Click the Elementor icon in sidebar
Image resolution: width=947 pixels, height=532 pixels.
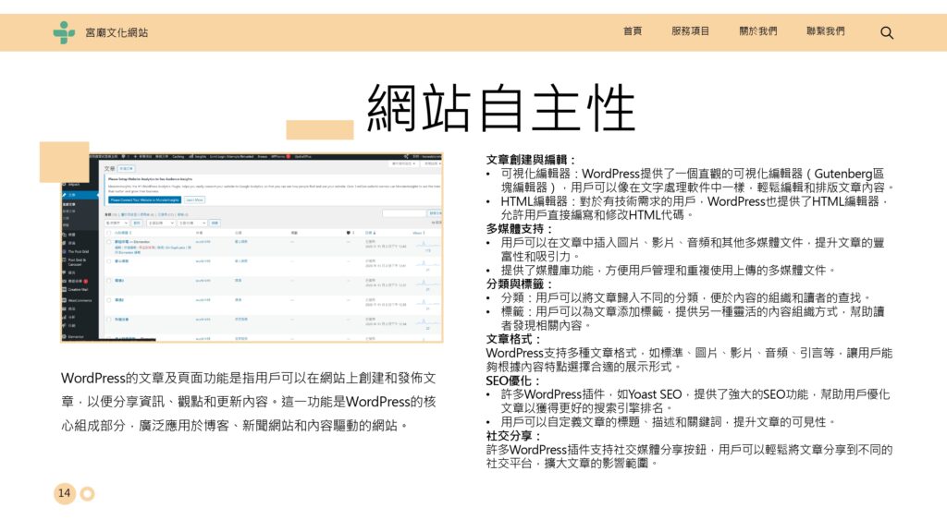pyautogui.click(x=65, y=338)
